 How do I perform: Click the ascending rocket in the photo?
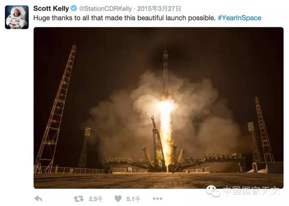click(x=165, y=72)
